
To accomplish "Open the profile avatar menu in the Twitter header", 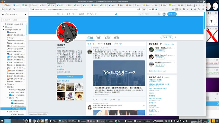I will click(x=164, y=14).
